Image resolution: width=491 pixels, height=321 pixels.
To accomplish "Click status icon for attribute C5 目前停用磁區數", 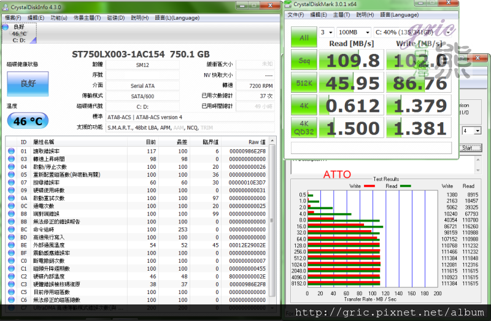I will pyautogui.click(x=11, y=292).
